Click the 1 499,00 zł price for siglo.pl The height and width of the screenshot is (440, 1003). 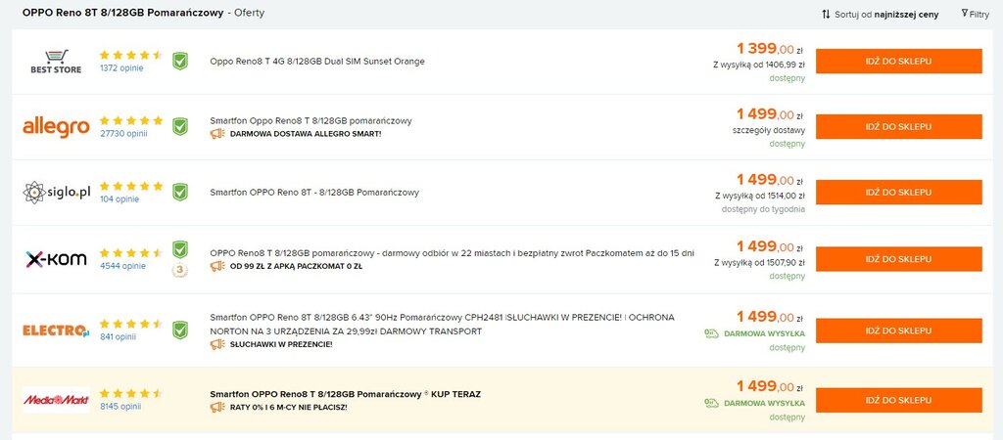(x=770, y=180)
